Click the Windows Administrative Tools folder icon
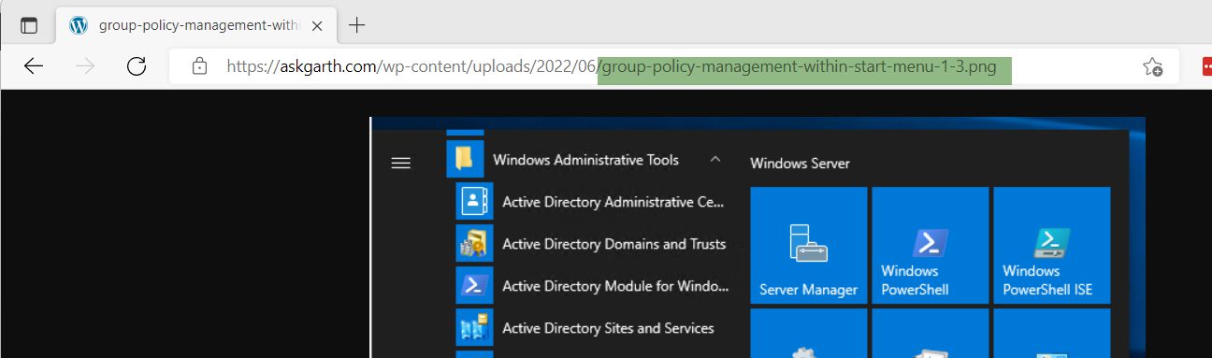1212x358 pixels. click(465, 159)
